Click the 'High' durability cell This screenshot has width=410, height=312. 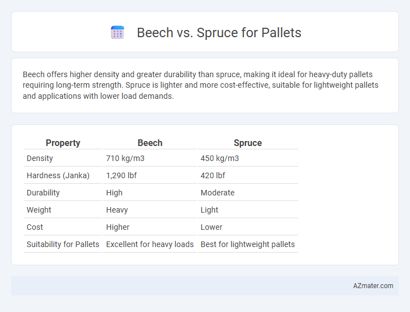click(x=114, y=193)
